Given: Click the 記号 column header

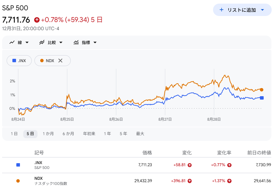Looking at the screenshot, I should coord(39,153).
